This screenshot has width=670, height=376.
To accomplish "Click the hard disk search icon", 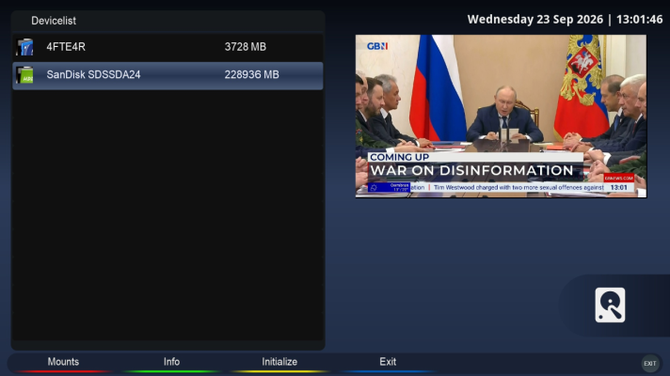I will (610, 305).
